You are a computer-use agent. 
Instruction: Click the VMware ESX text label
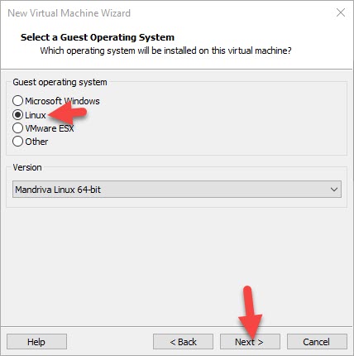point(50,128)
